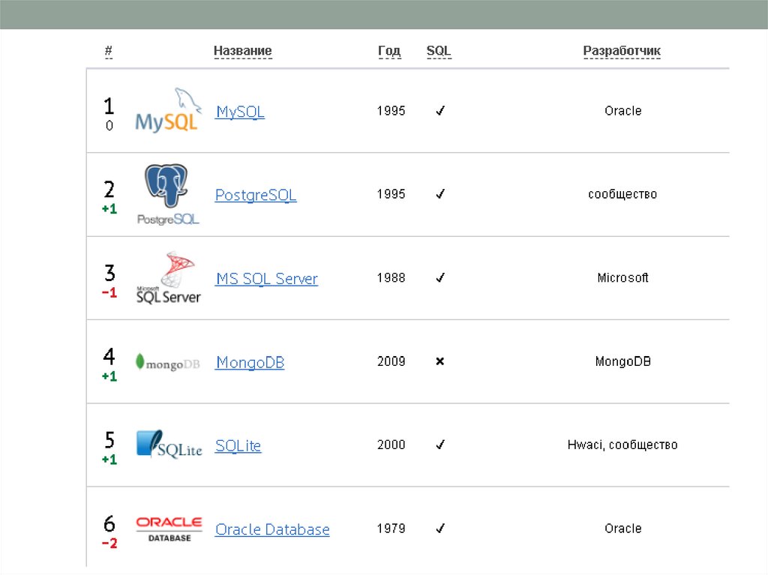Sort table by Год column header
Screen dimensions: 768x575
(x=389, y=51)
